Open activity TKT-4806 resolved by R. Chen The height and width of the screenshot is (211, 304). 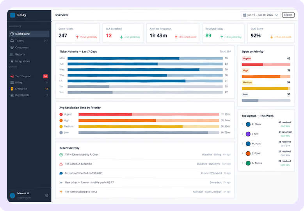145,154
